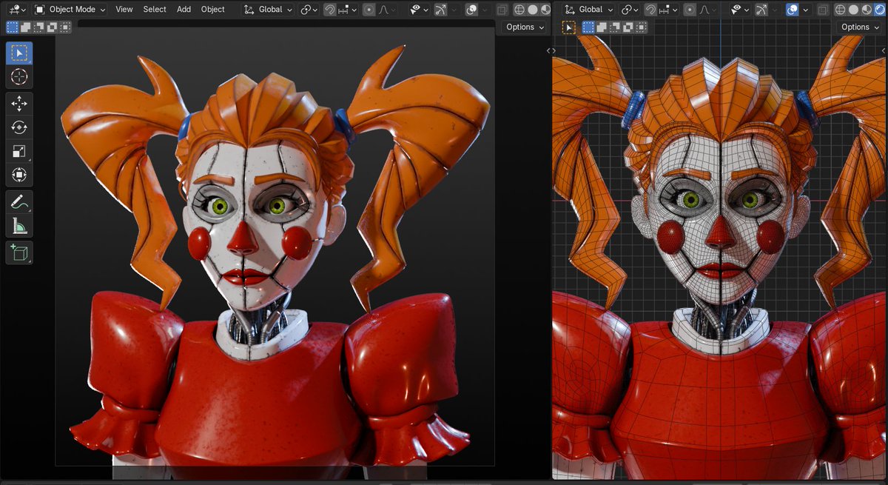888x485 pixels.
Task: Select the Select Box tool in left toolbar
Action: click(19, 53)
